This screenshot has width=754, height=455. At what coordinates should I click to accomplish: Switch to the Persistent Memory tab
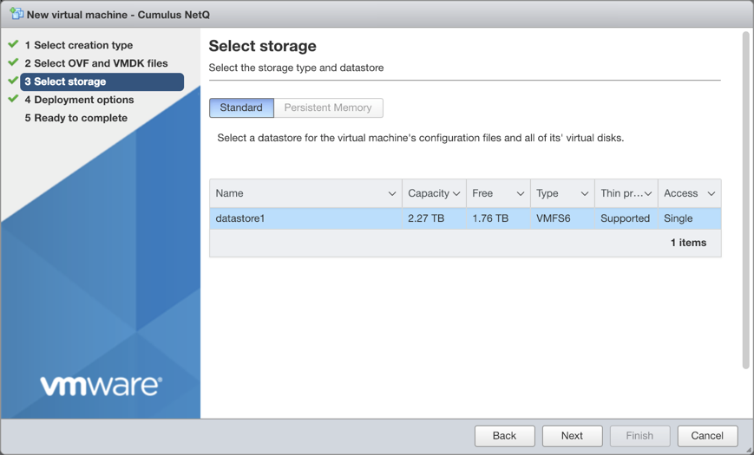328,107
